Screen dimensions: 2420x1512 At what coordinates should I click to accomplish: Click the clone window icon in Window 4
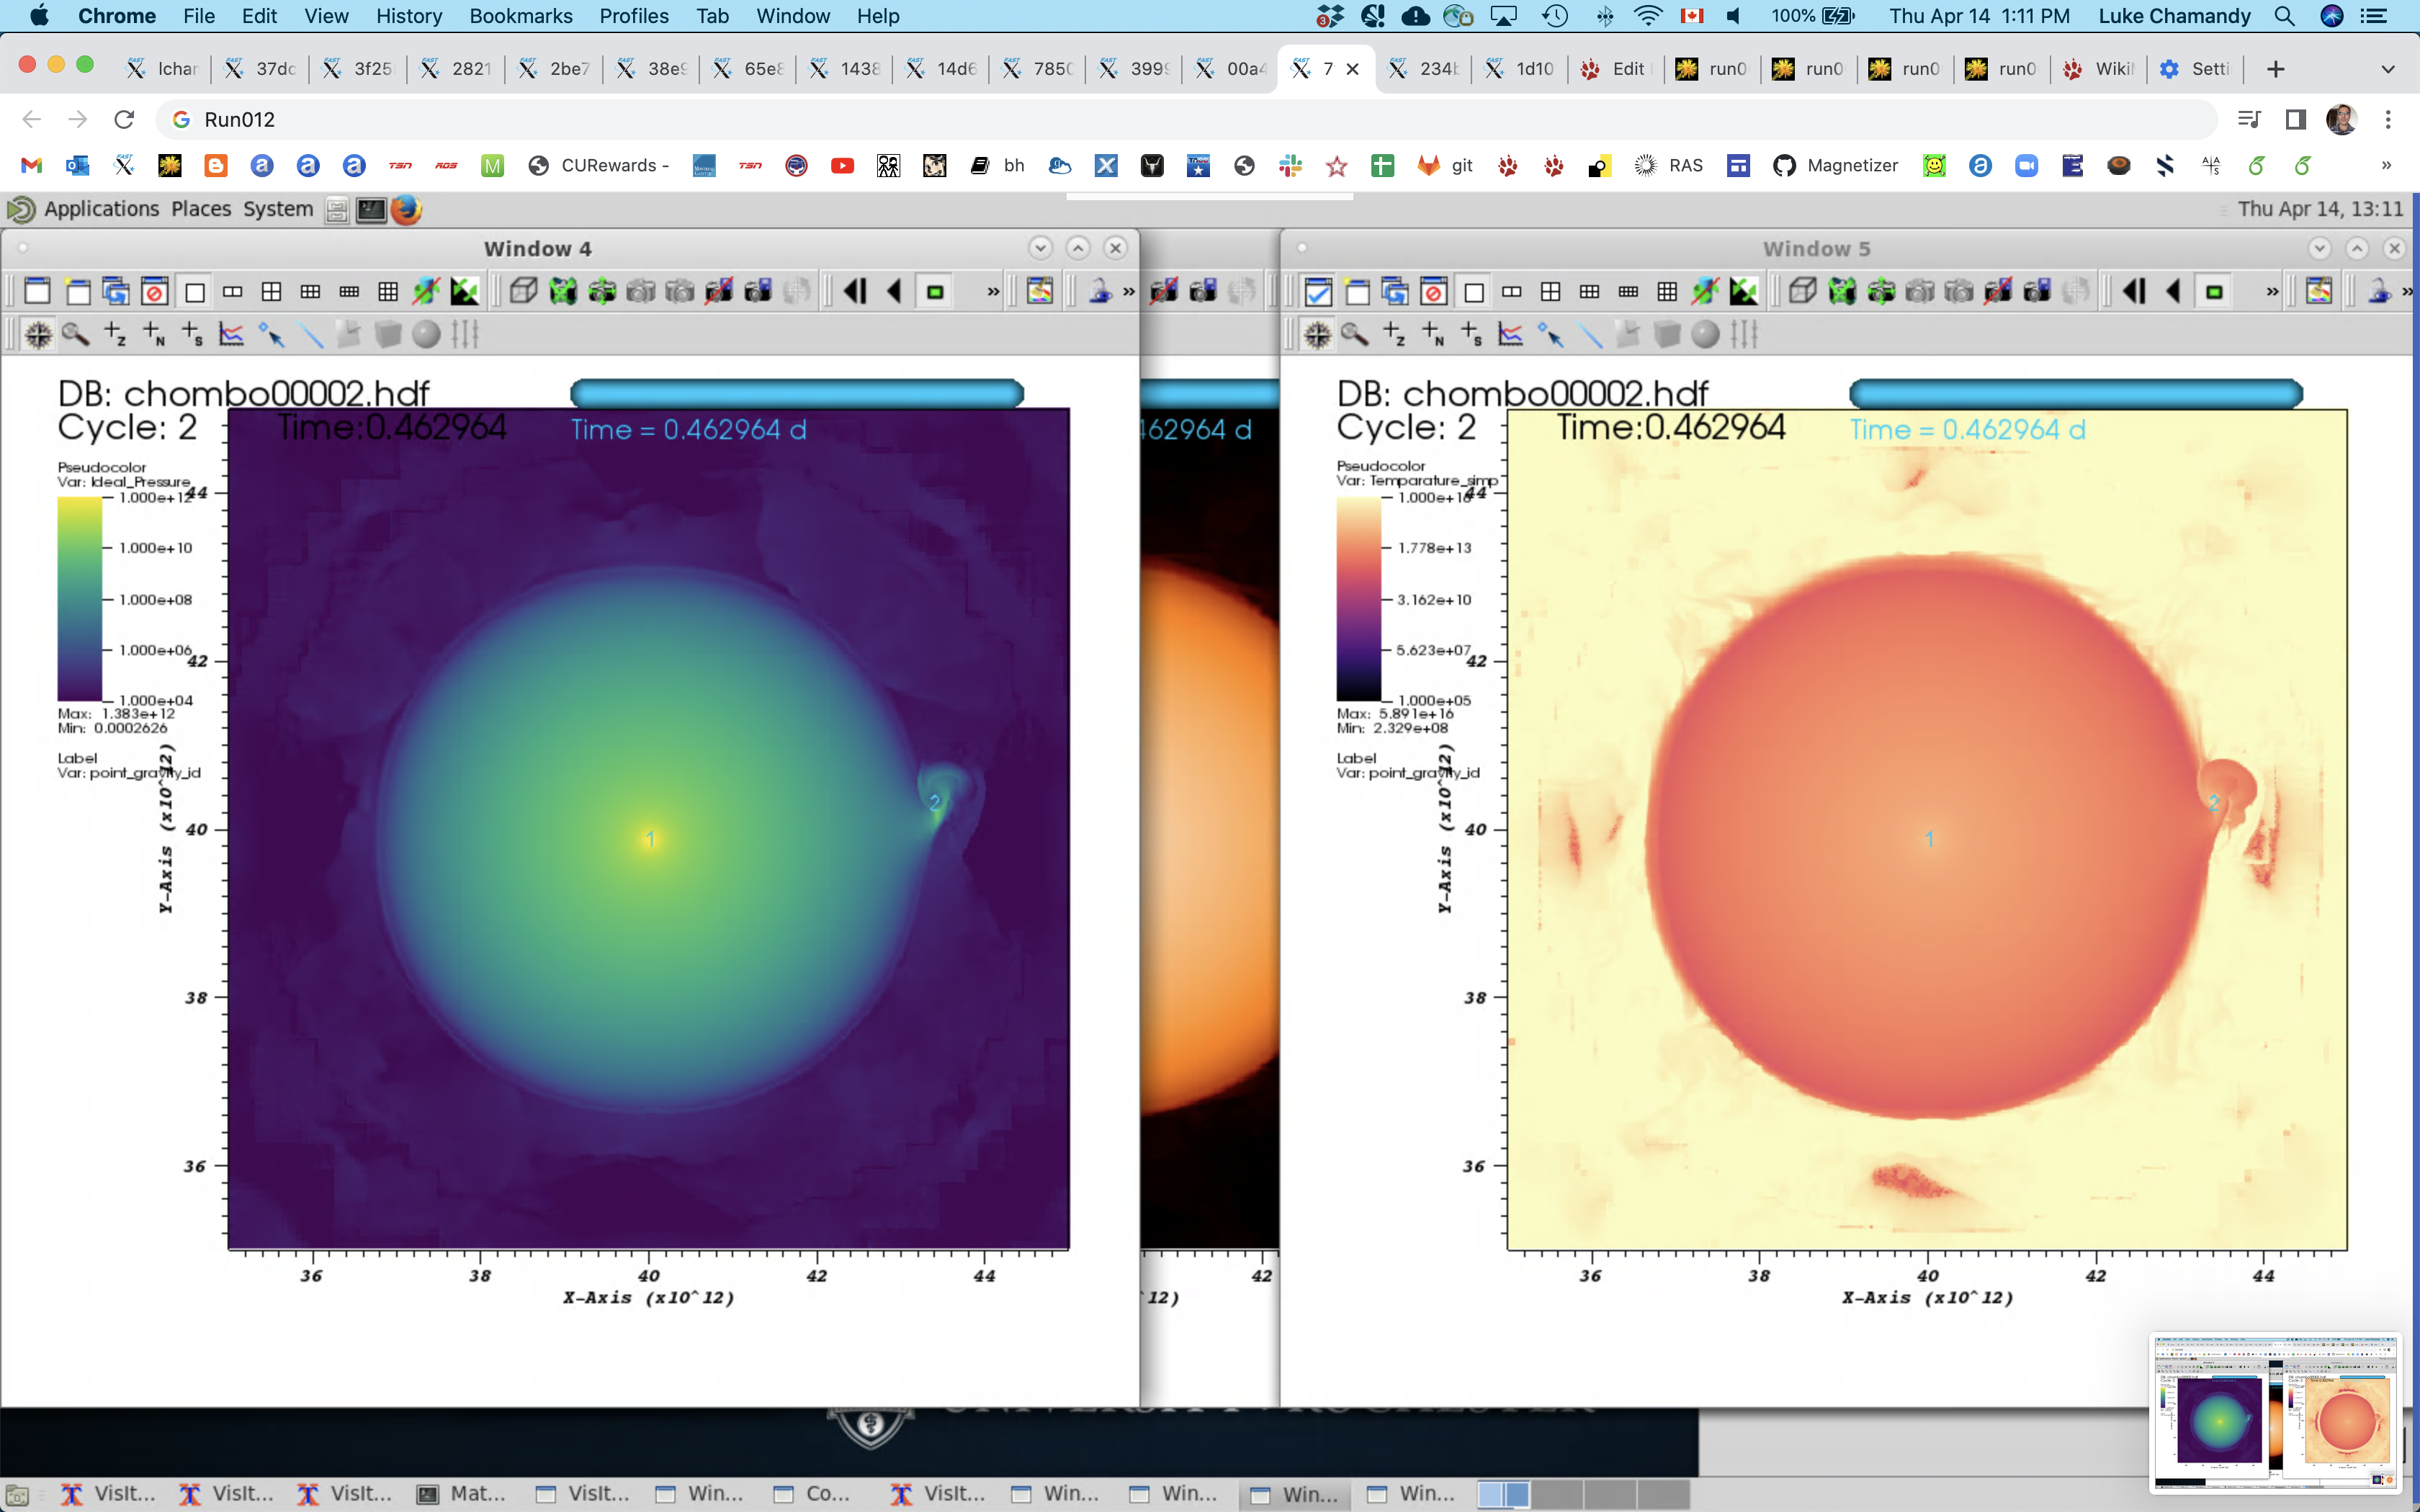click(116, 291)
